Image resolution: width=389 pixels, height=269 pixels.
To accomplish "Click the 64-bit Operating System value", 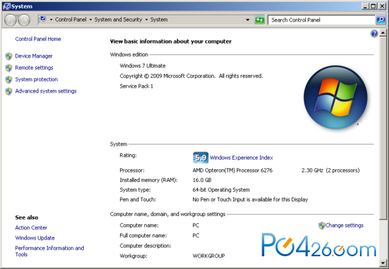I will 221,190.
